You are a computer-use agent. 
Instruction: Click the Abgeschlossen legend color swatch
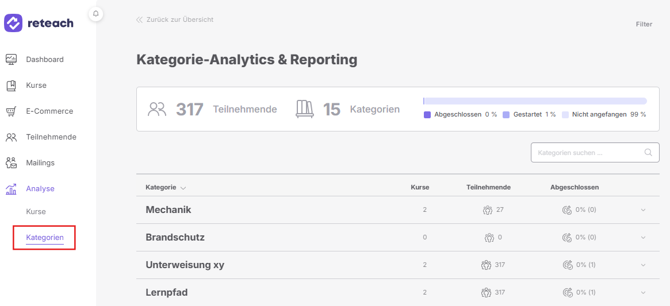427,115
